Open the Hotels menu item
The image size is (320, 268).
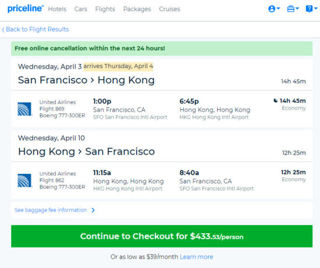(x=57, y=9)
